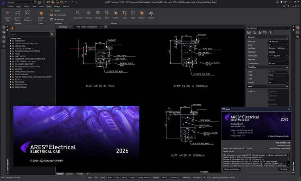Click the Save icon in quick access toolbar
Image resolution: width=301 pixels, height=181 pixels.
tap(53, 2)
